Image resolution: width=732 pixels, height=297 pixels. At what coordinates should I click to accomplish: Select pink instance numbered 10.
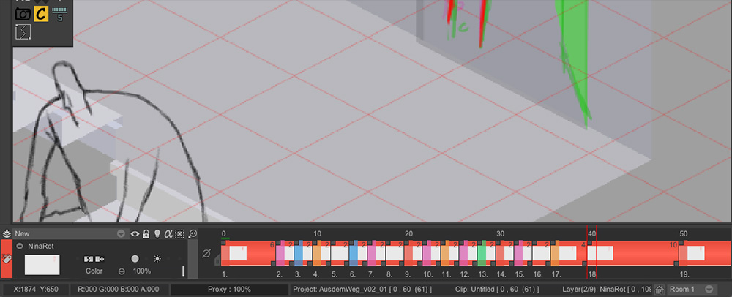click(x=431, y=253)
